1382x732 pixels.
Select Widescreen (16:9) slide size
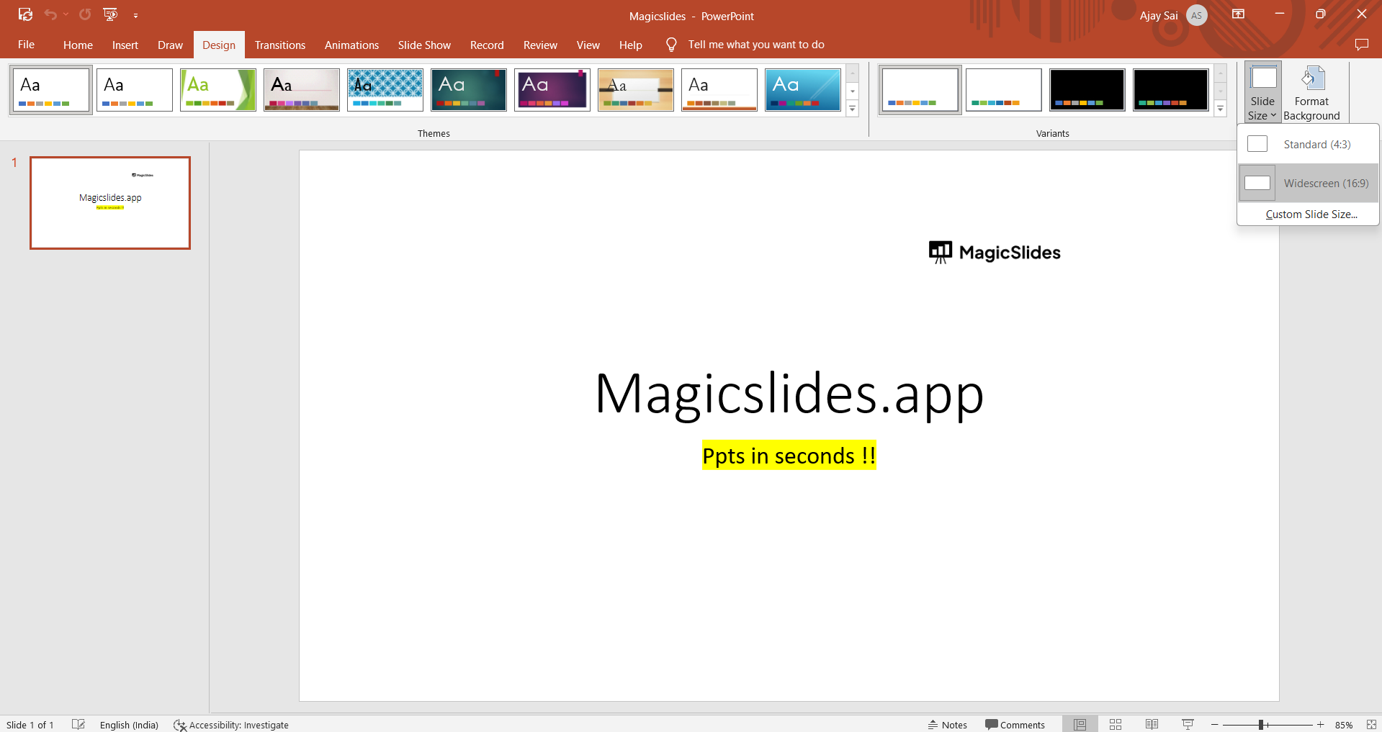pos(1308,184)
